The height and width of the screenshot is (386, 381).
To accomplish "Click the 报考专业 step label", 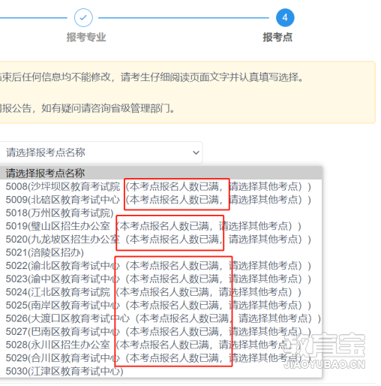I will pos(86,37).
